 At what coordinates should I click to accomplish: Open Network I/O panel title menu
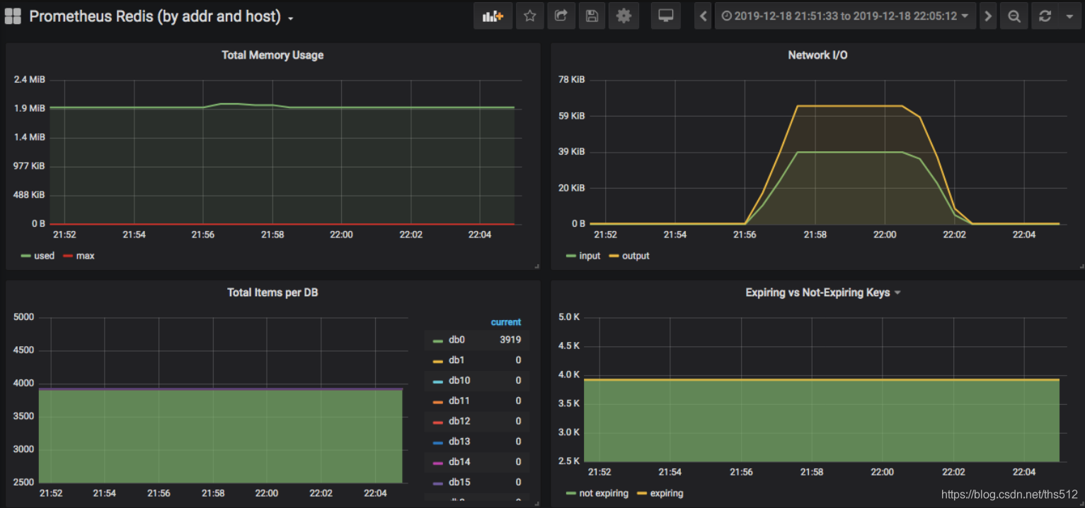[x=817, y=54]
